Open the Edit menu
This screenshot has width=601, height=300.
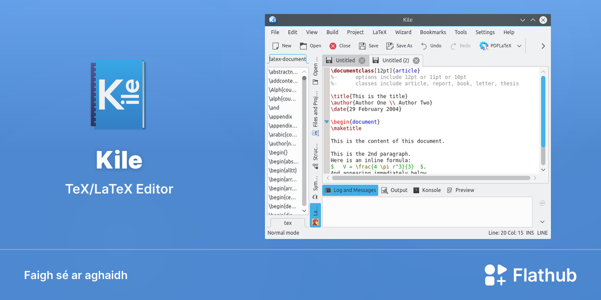pyautogui.click(x=292, y=32)
